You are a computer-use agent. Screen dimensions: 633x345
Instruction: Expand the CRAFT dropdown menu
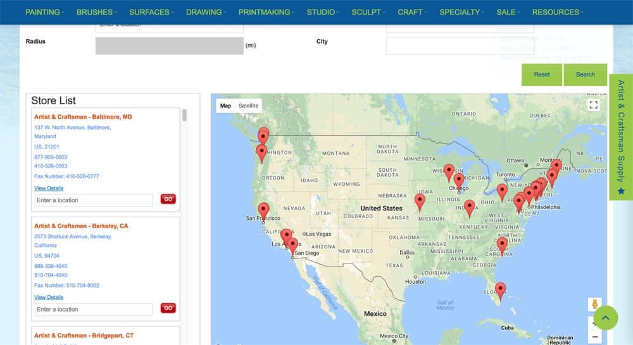[x=412, y=12]
